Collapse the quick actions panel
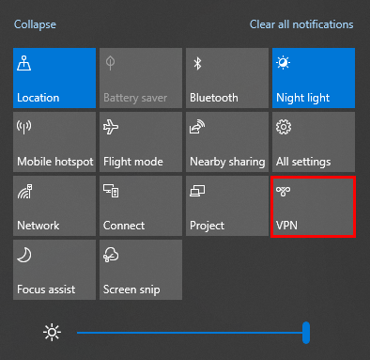Viewport: 370px width, 360px height. click(x=35, y=24)
